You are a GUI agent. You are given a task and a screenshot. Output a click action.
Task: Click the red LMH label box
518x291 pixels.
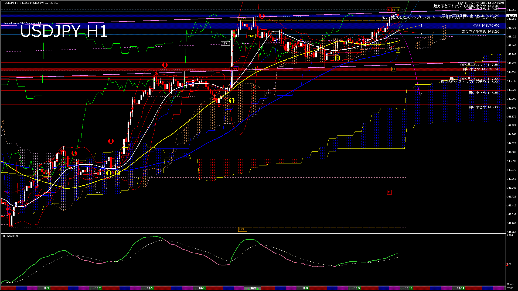[234, 69]
